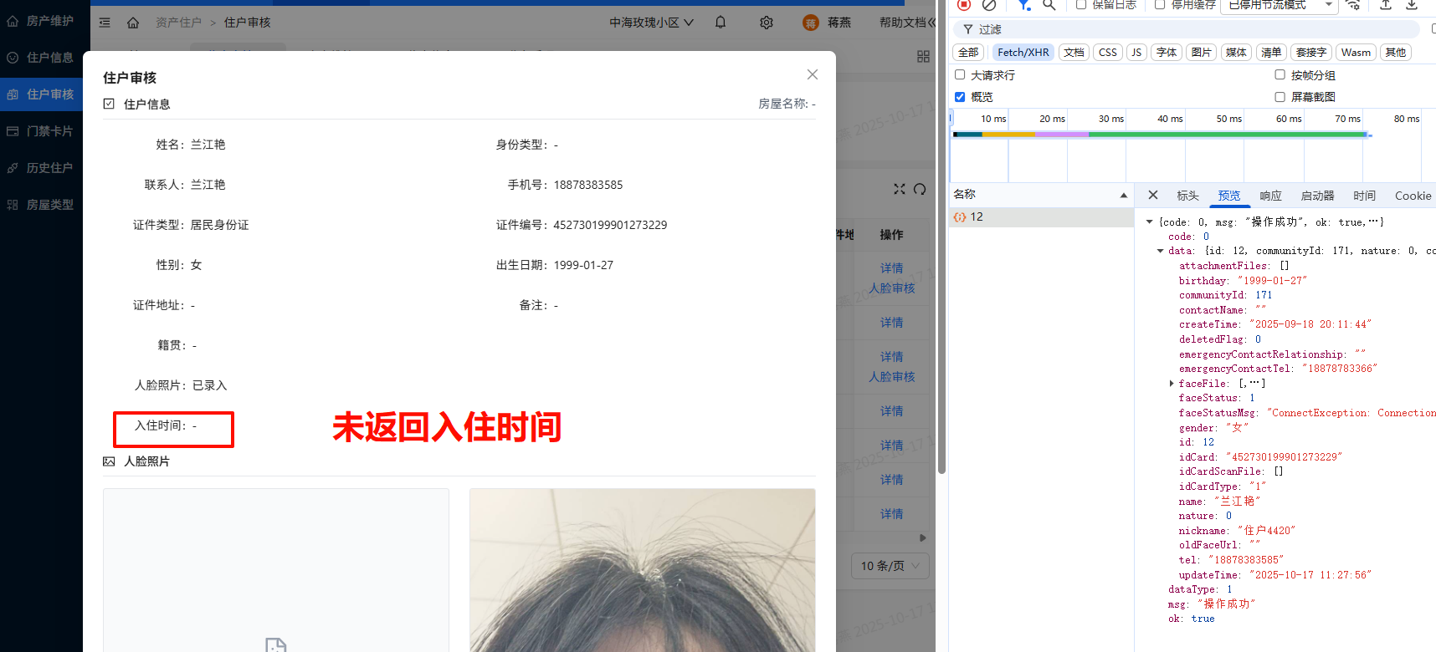Open the notification bell
Image resolution: width=1436 pixels, height=652 pixels.
721,23
